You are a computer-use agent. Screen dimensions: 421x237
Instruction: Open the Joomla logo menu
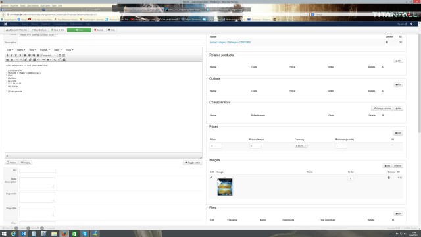5,24
